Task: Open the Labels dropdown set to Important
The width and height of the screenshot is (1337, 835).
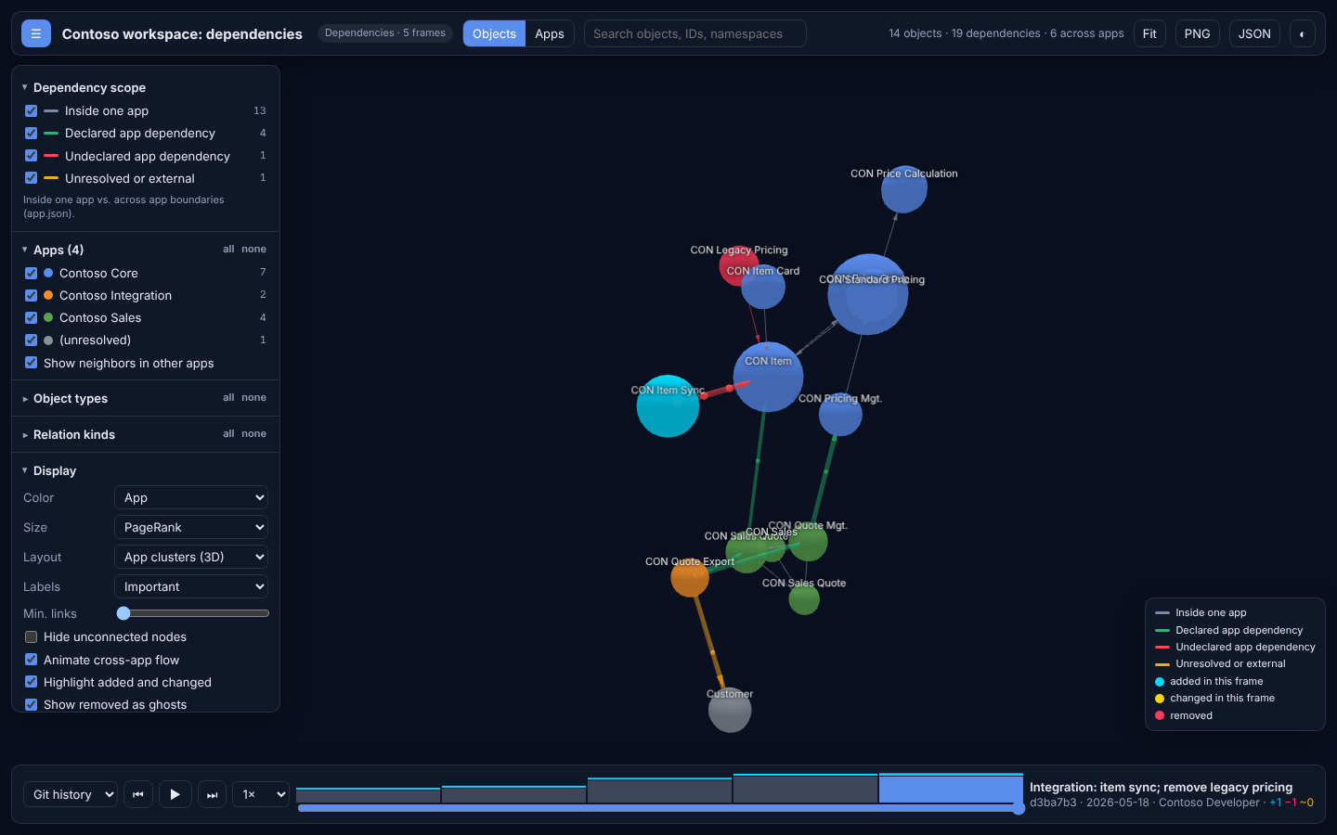Action: [191, 586]
